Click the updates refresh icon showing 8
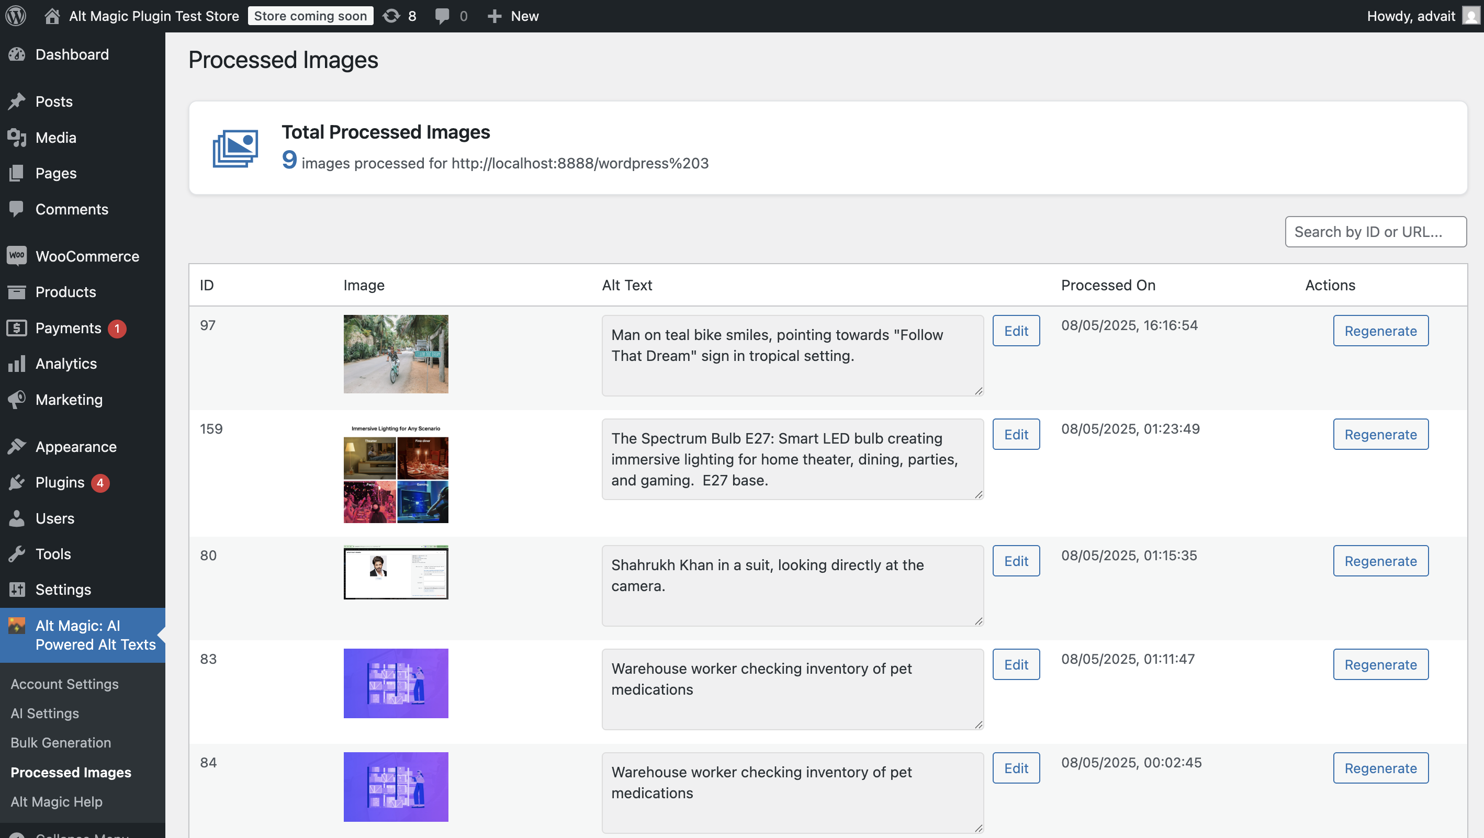The image size is (1484, 838). pos(390,16)
